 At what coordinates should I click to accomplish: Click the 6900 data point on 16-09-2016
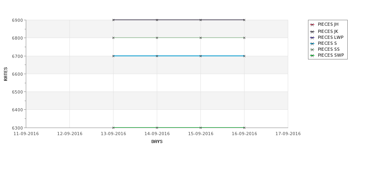coord(245,20)
